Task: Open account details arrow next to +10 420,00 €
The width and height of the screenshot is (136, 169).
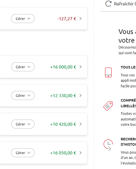Action: [80, 124]
